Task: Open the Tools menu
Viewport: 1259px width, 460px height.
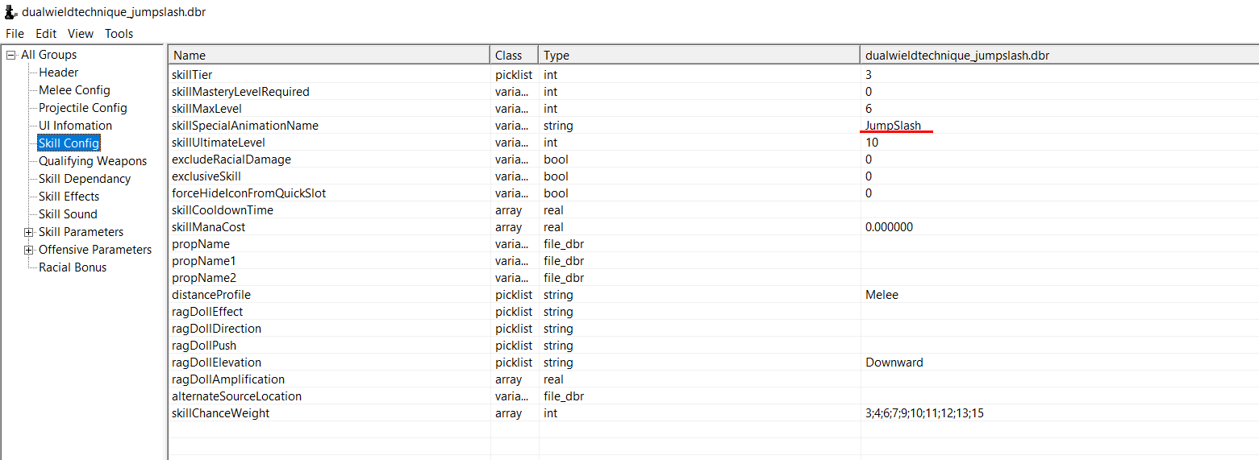Action: [119, 34]
